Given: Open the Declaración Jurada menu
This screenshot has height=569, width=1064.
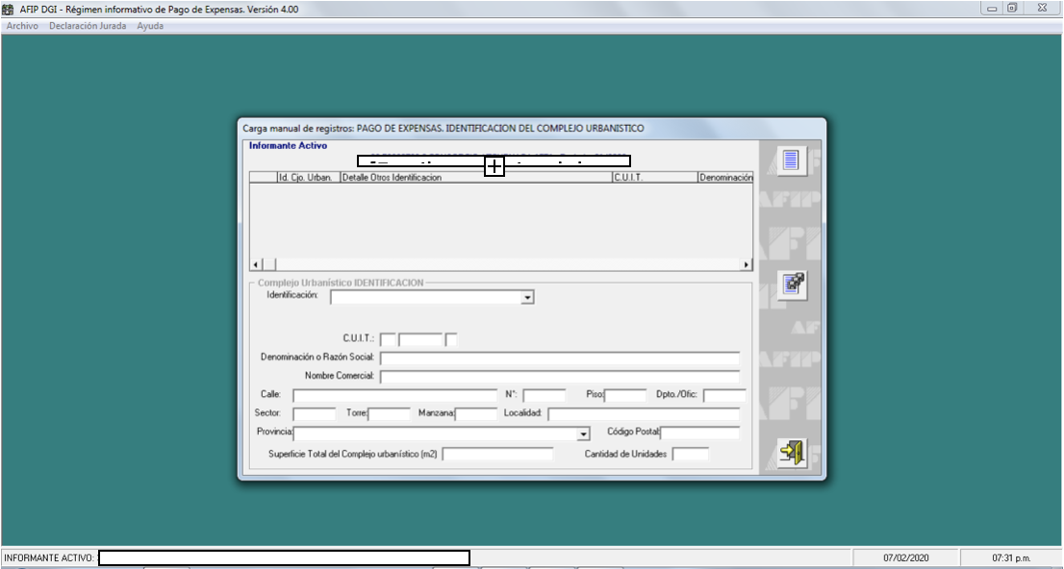Looking at the screenshot, I should 88,26.
